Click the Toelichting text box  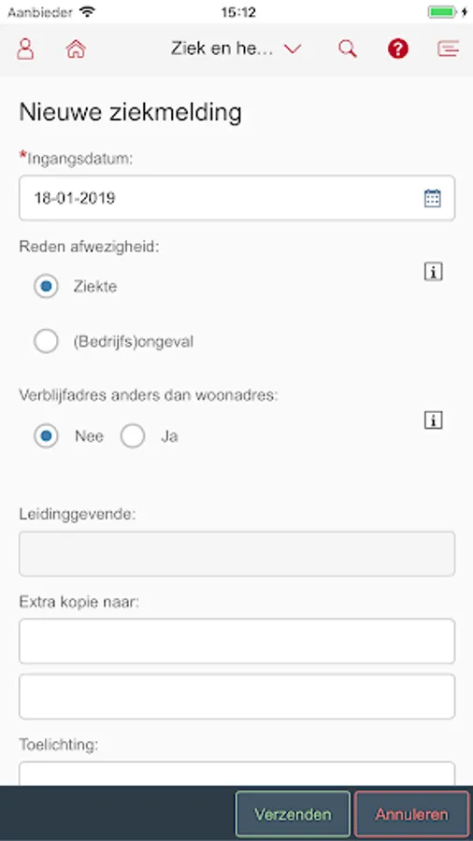coord(237,774)
